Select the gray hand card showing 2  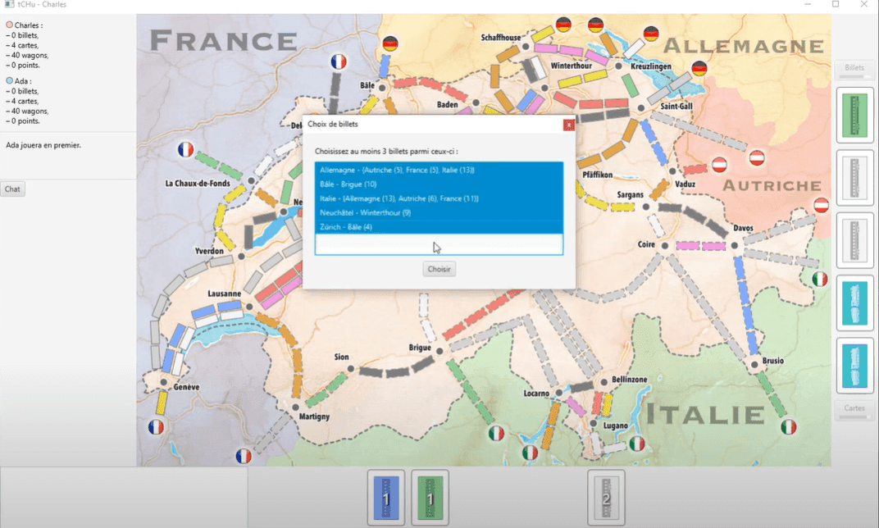pyautogui.click(x=606, y=498)
